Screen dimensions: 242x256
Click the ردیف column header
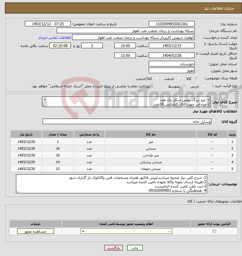(232, 134)
